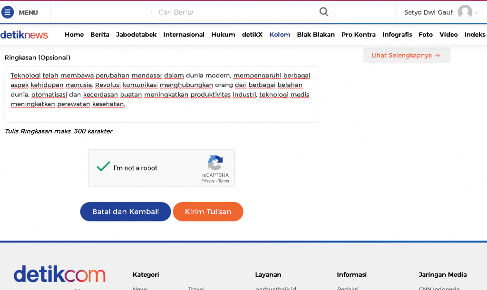
Task: Click Setyo Dwi's profile avatar icon
Action: pos(465,12)
